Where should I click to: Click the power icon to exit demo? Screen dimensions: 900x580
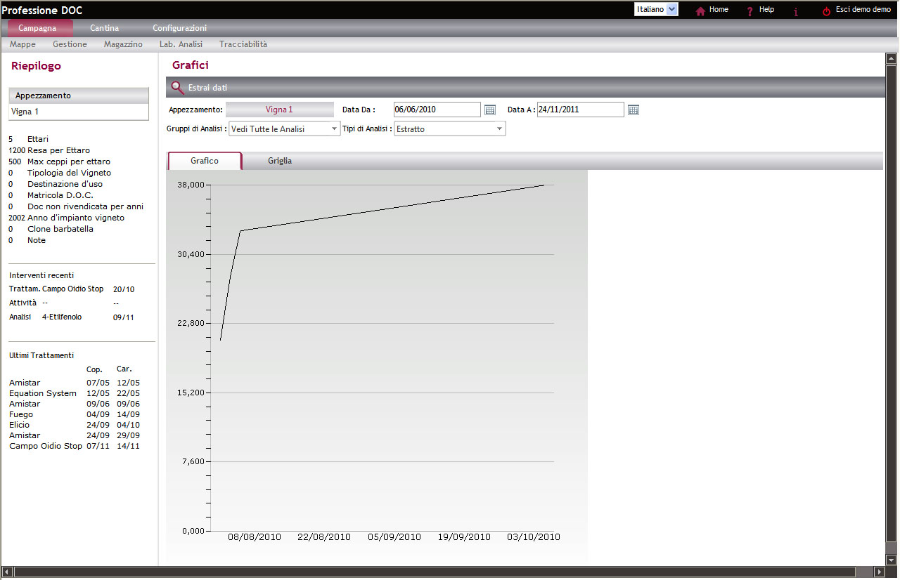[x=825, y=11]
